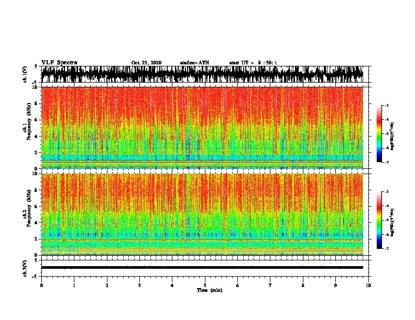
Task: Select the ch.2 "Frequency (kHz)" axis label
Action: (29, 208)
